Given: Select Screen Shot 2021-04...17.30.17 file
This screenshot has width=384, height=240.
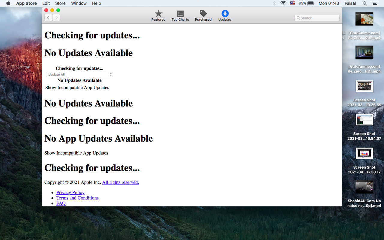Looking at the screenshot, I should coord(364,160).
